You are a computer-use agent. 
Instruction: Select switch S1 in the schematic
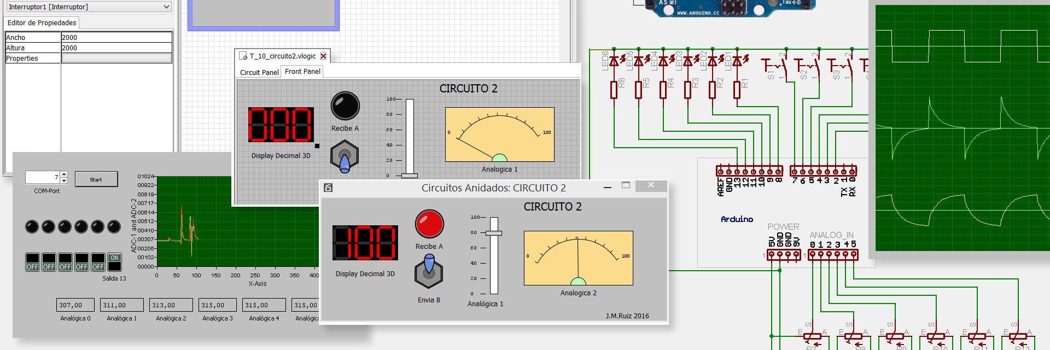coord(775,66)
